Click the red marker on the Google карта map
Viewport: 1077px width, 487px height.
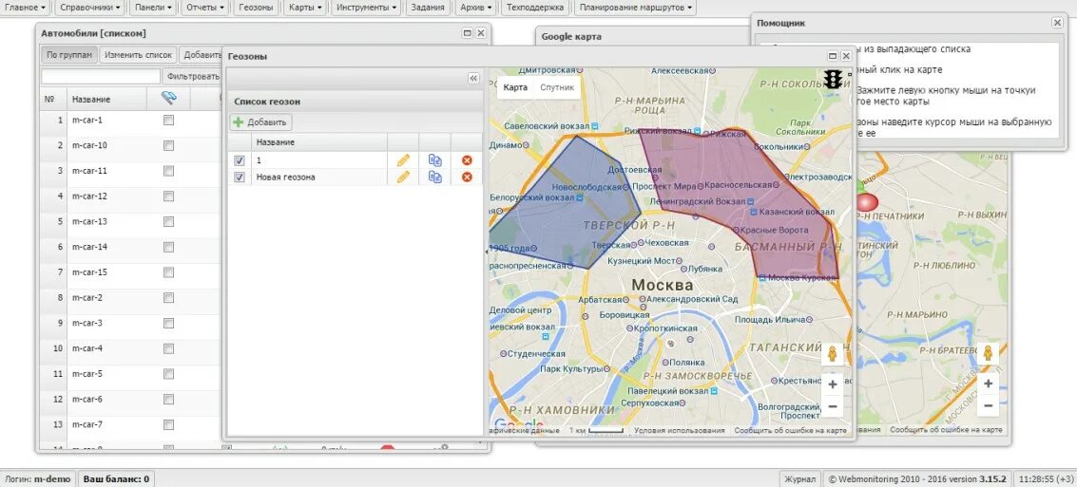[868, 202]
